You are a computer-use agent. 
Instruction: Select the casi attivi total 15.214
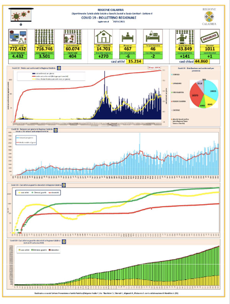(135, 62)
